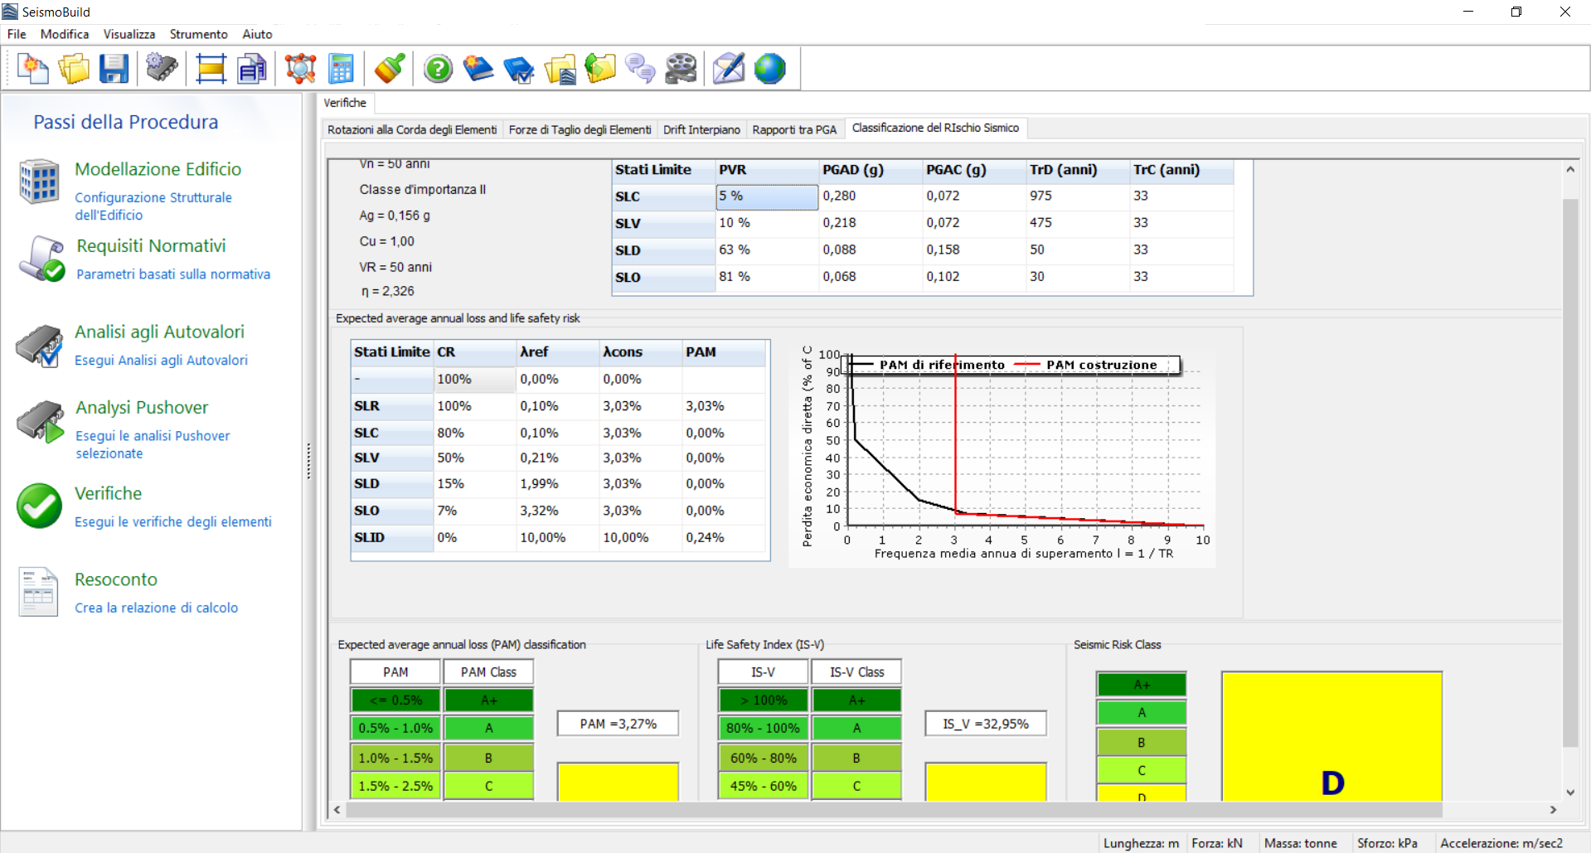The height and width of the screenshot is (853, 1591).
Task: Switch to Rapporti tra PGA tab
Action: pyautogui.click(x=794, y=129)
